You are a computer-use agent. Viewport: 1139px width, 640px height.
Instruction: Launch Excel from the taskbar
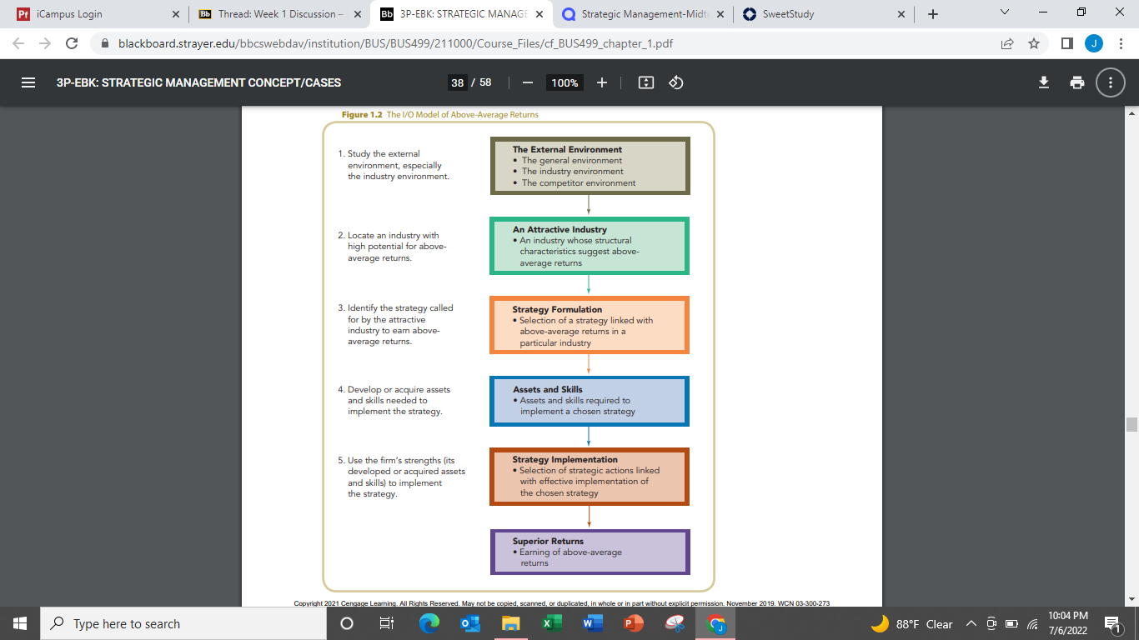point(550,623)
